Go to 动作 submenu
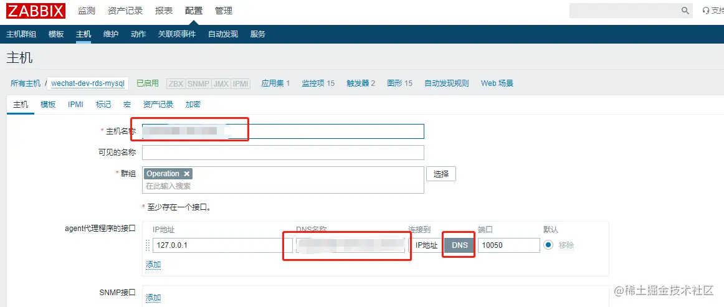Viewport: 724px width, 307px height. [x=138, y=34]
